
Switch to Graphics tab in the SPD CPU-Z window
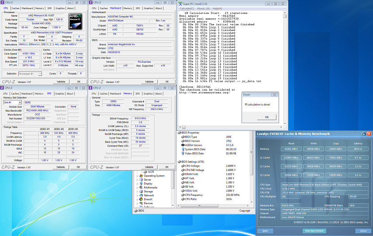click(59, 94)
